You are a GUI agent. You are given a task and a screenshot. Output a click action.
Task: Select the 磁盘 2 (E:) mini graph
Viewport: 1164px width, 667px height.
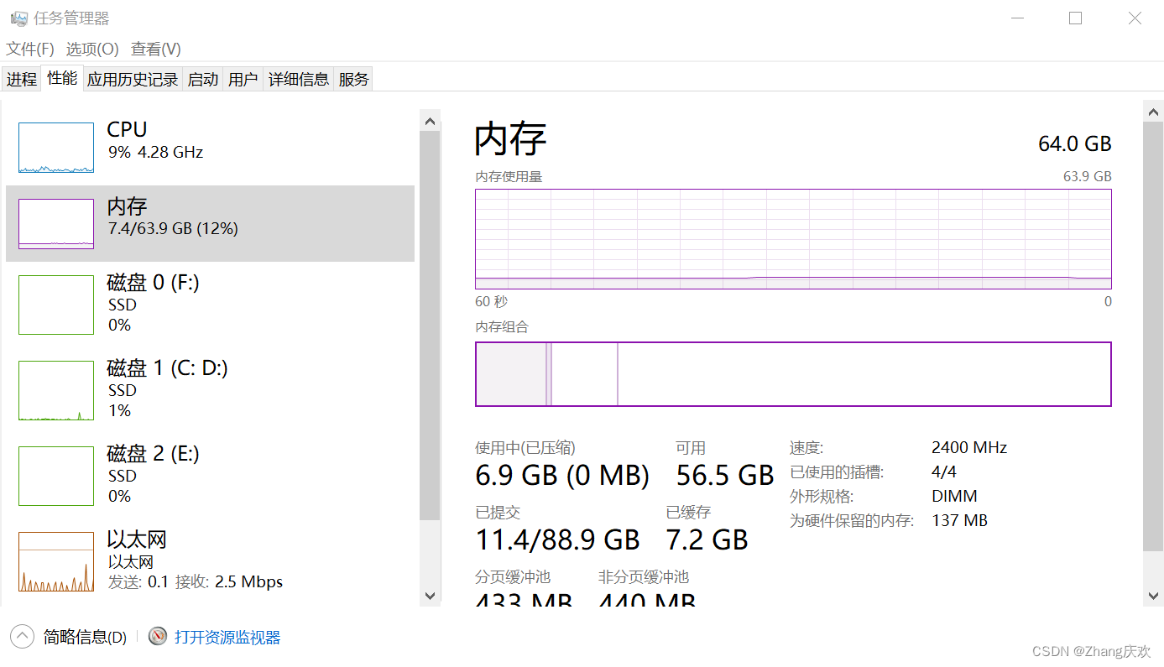56,476
